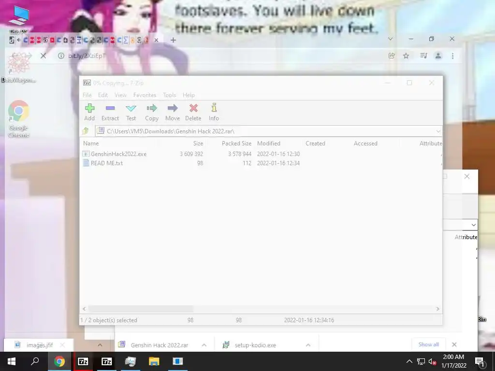
Task: Open the File menu in 7-Zip
Action: click(x=87, y=95)
